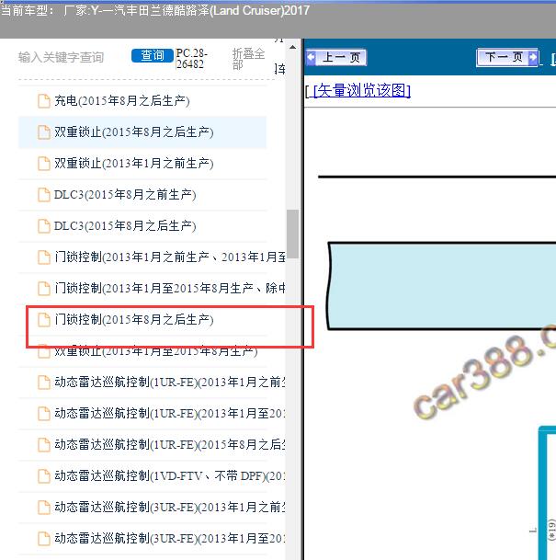Click document icon beside 动态雷达巡航控制(1UR-FE)(2015年8月之后
This screenshot has height=560, width=556.
click(x=44, y=445)
